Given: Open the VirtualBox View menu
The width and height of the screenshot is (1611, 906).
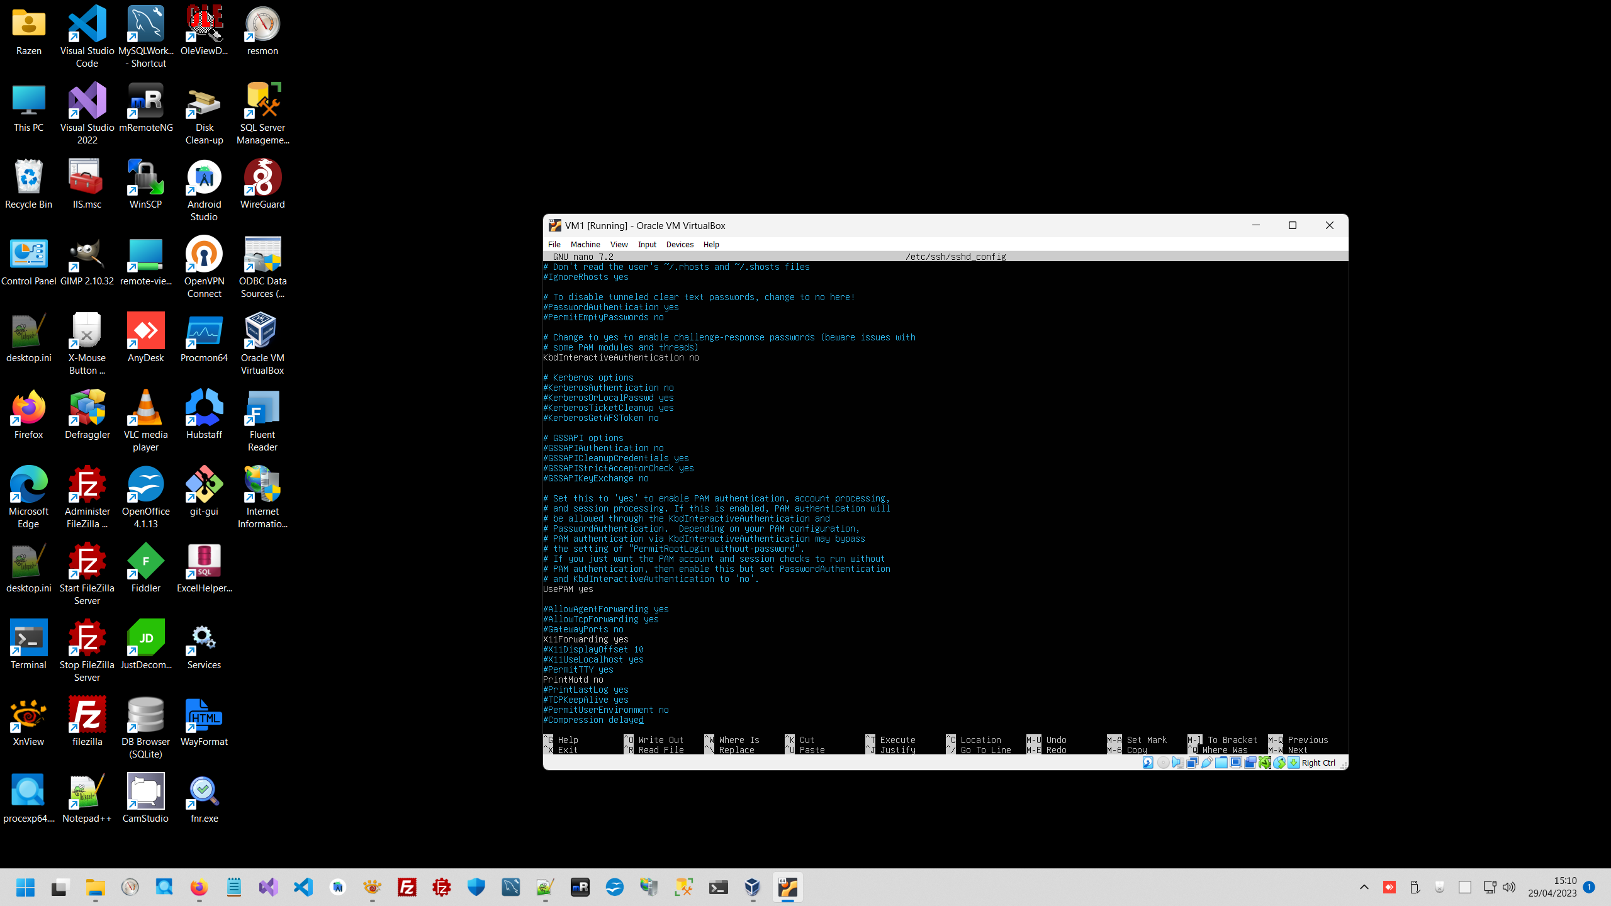Looking at the screenshot, I should (619, 244).
